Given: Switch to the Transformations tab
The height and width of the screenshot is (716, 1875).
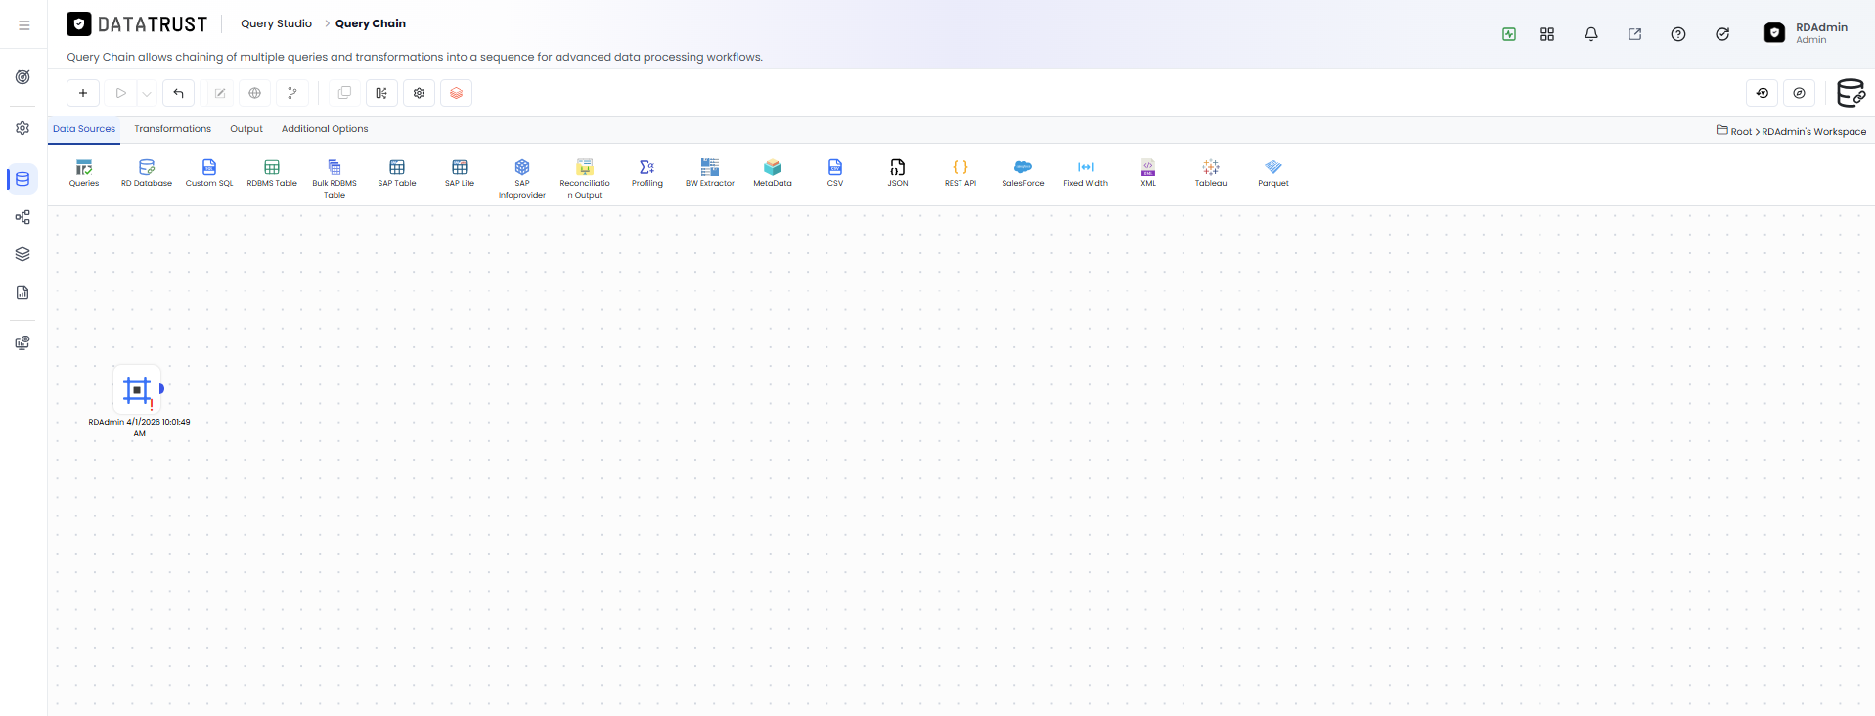Looking at the screenshot, I should (x=172, y=129).
